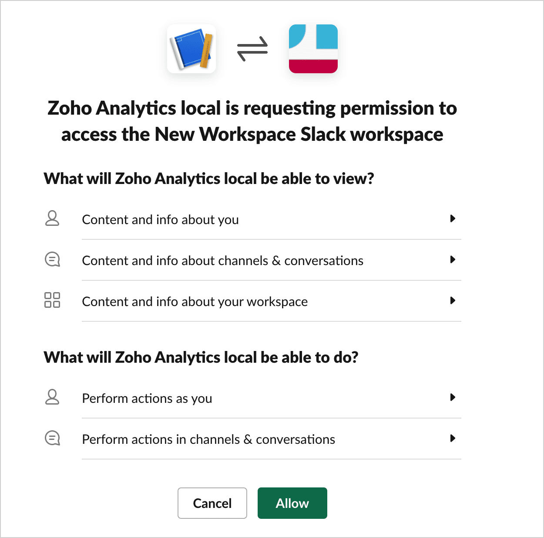Select 'Content and info about channels & conversations' text

tap(223, 261)
